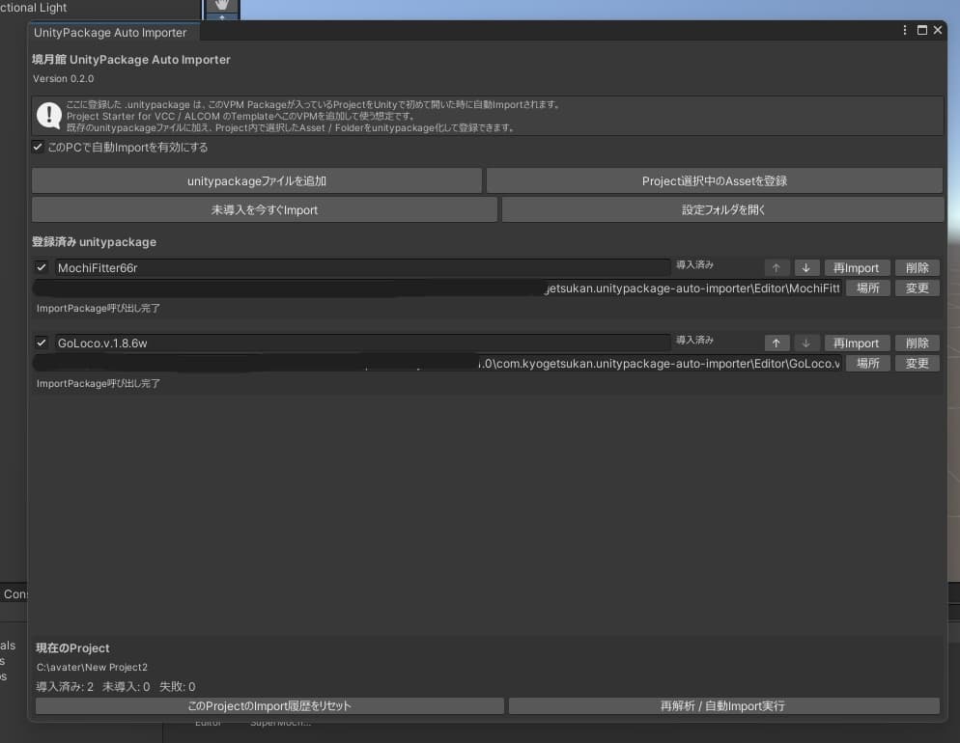Click the info warning icon in help box
The height and width of the screenshot is (743, 960).
point(48,116)
